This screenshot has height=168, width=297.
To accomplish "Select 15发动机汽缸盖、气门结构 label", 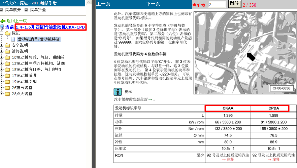I will coord(36,70).
